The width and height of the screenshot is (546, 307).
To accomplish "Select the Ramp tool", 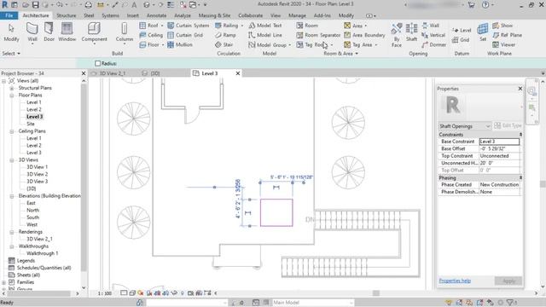I will pyautogui.click(x=225, y=35).
